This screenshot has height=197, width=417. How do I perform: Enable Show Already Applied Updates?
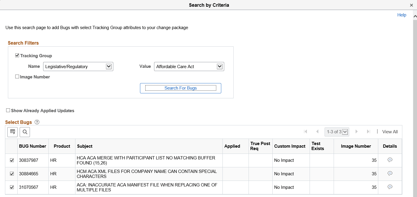[x=8, y=110]
